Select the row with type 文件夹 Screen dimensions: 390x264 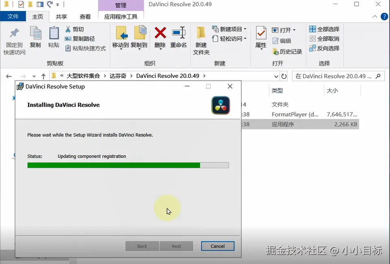coord(300,105)
